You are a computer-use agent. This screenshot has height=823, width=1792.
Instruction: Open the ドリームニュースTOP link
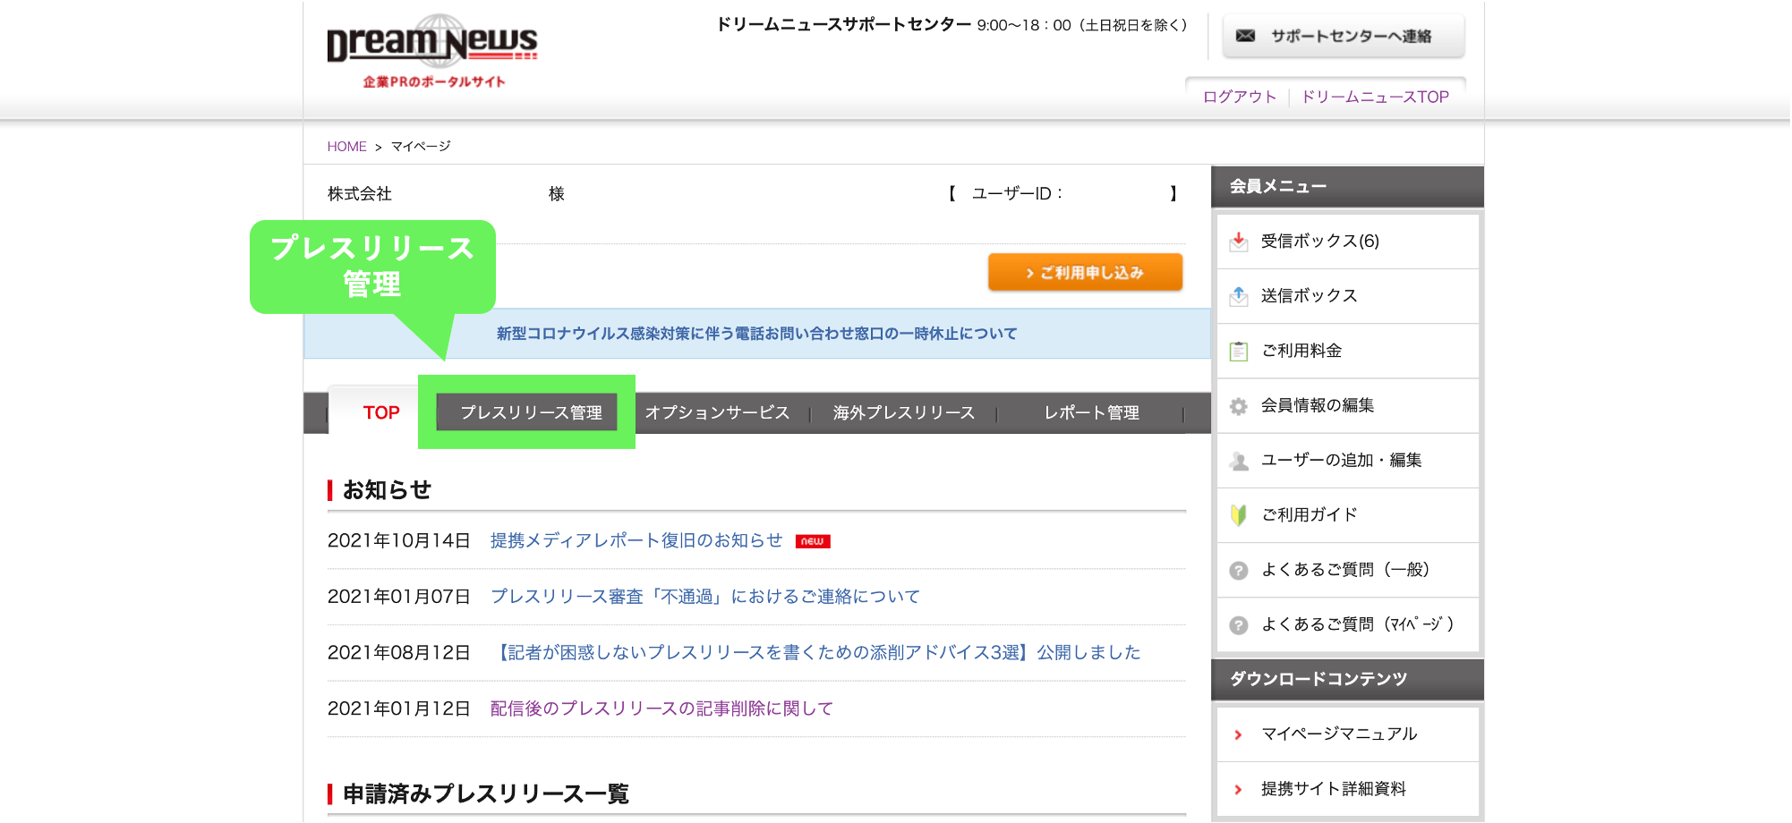[x=1375, y=97]
